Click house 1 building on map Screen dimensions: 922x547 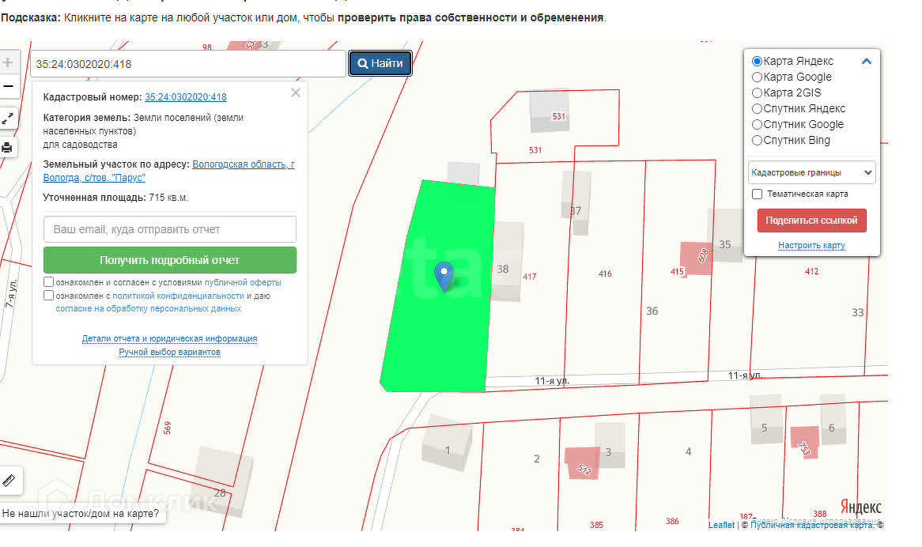point(448,443)
